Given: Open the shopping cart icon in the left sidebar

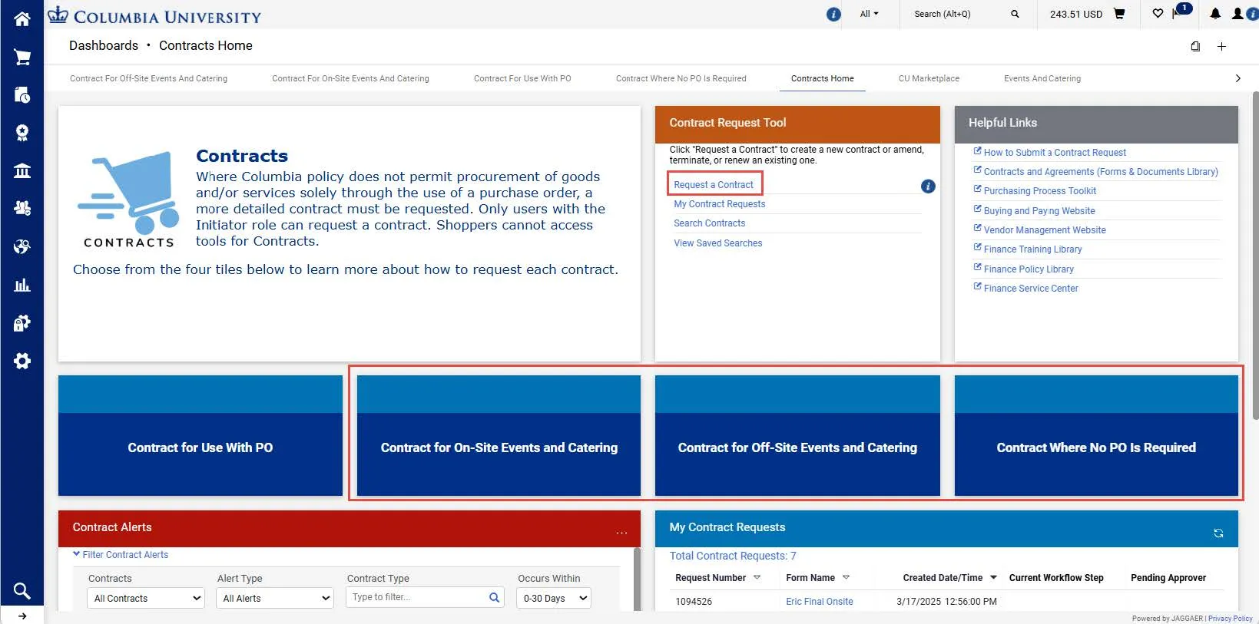Looking at the screenshot, I should 22,57.
